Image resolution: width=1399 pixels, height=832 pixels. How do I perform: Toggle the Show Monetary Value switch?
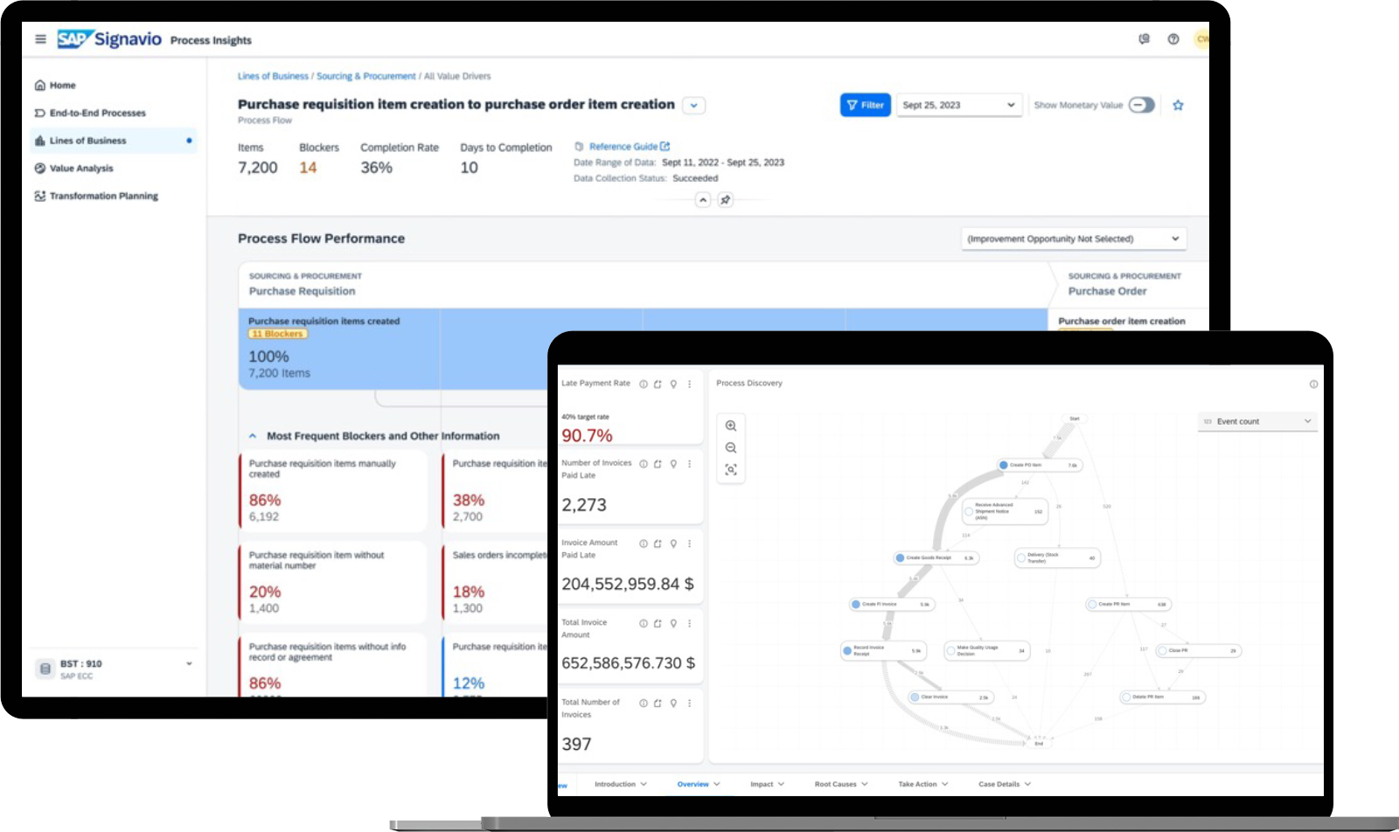point(1144,105)
